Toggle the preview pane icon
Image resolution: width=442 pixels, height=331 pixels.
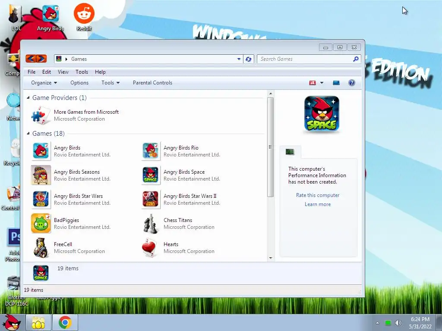point(336,83)
